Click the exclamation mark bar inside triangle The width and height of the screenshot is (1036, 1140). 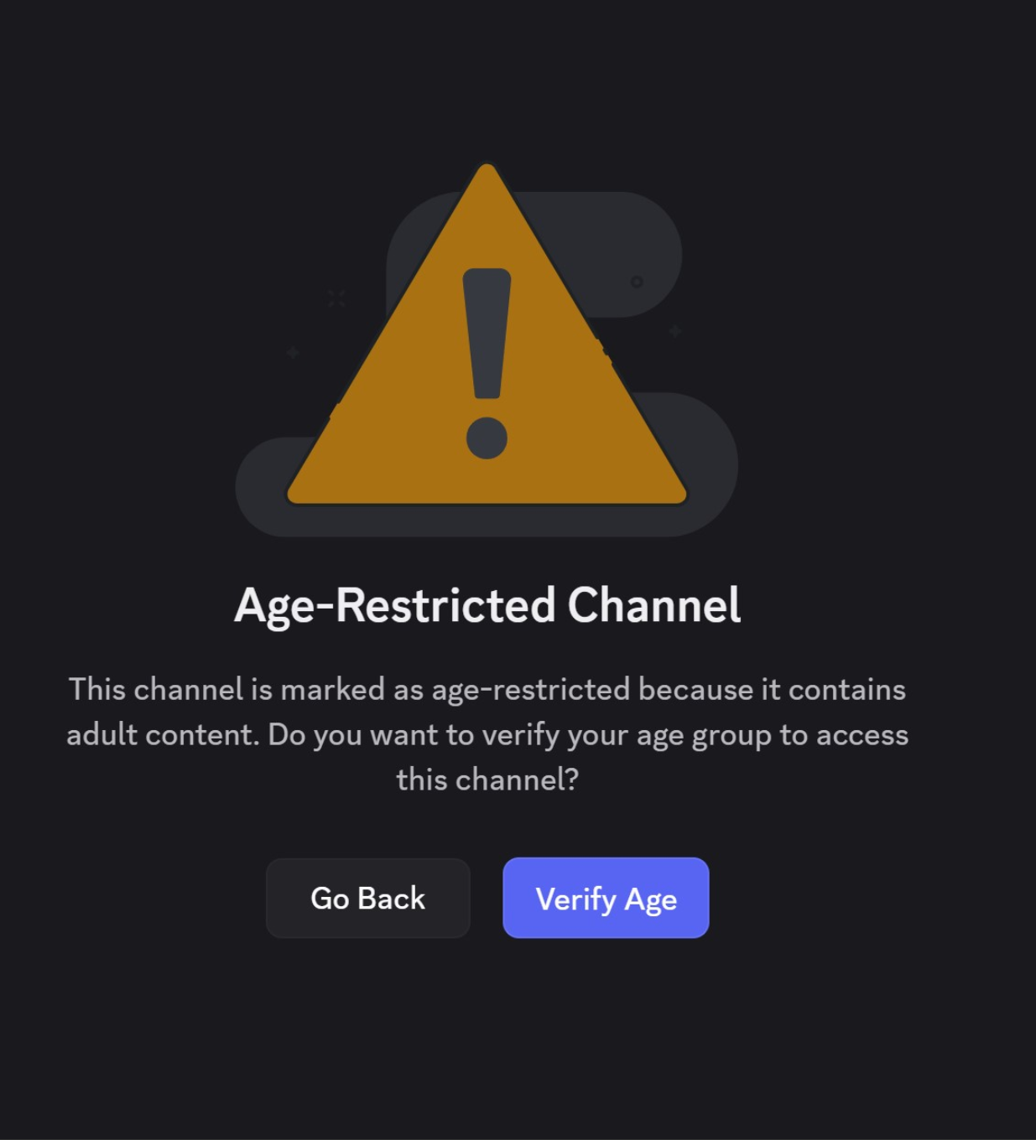click(x=487, y=334)
